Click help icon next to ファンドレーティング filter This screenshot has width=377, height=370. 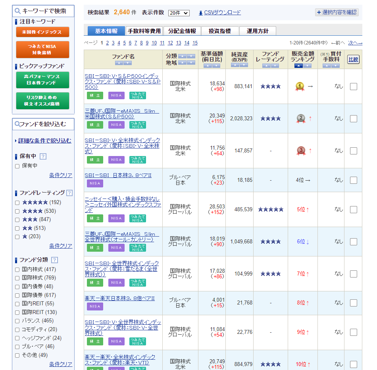[69, 193]
